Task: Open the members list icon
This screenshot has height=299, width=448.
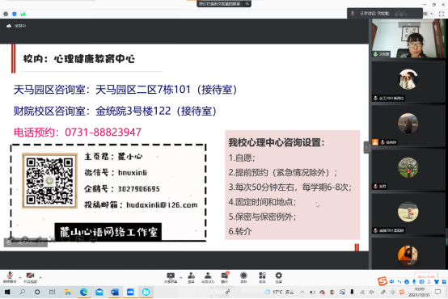Action: click(x=208, y=277)
